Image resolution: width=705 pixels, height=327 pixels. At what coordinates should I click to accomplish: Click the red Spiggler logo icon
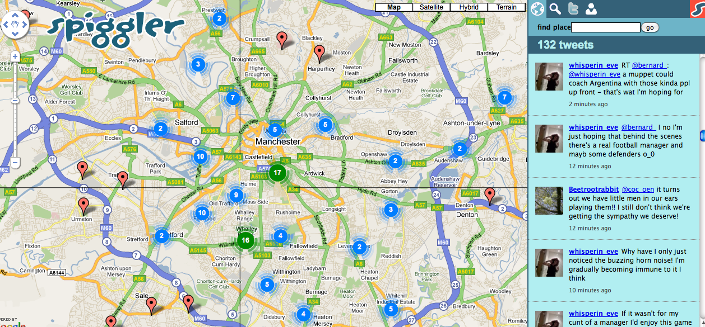tap(697, 8)
